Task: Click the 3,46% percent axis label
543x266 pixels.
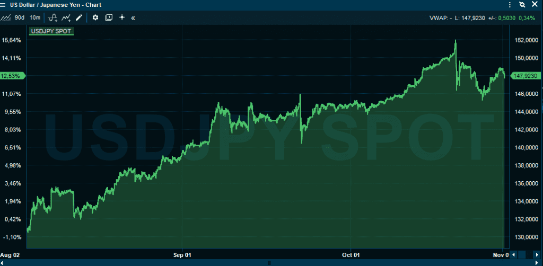Action: 13,183
